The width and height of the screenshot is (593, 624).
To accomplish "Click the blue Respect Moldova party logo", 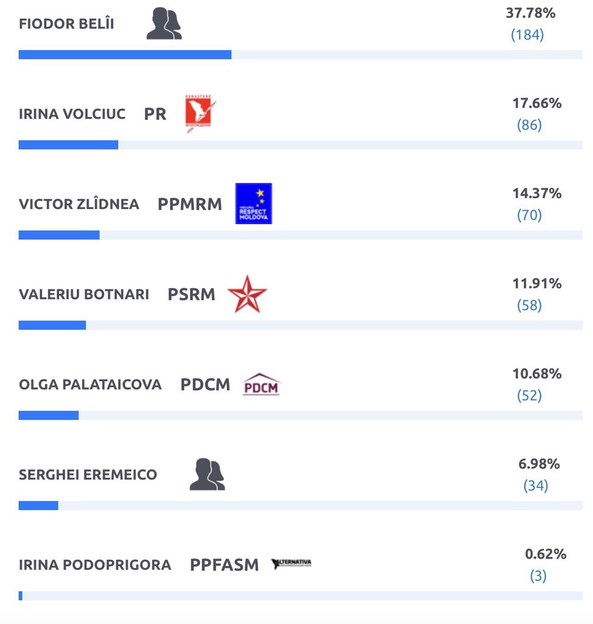I will [x=253, y=204].
